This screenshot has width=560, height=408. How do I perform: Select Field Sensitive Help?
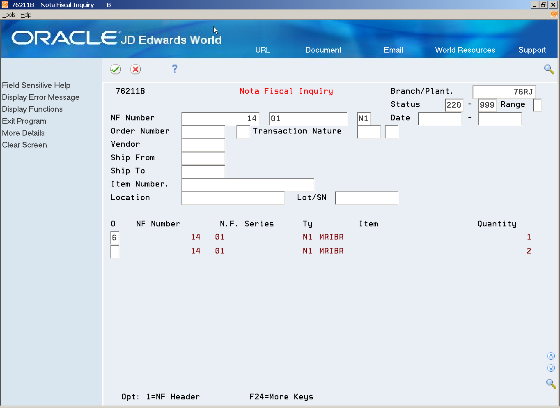click(36, 85)
